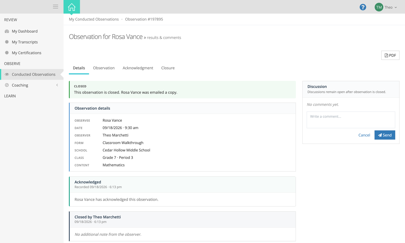Click the My Dashboard gauge icon

click(x=7, y=31)
